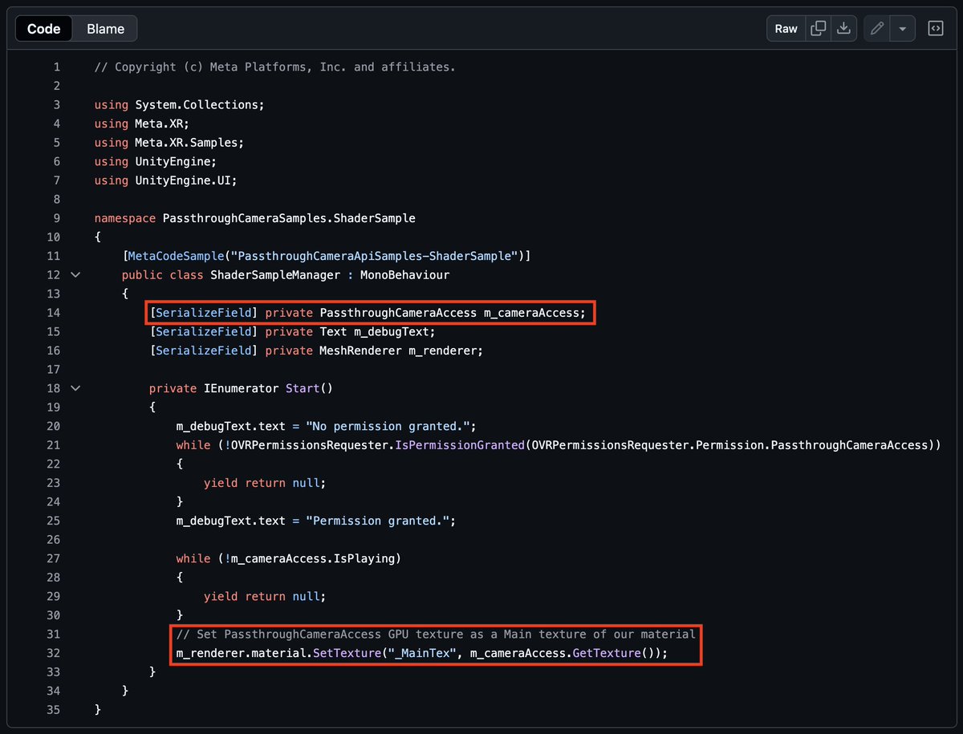Open the symbols pane via the code icon
Viewport: 963px width, 734px height.
(935, 27)
